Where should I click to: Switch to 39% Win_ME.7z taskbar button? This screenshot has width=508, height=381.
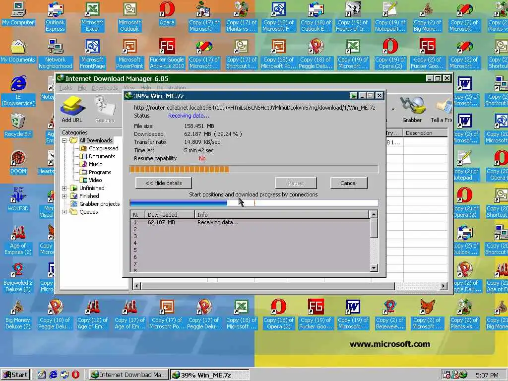click(x=210, y=375)
